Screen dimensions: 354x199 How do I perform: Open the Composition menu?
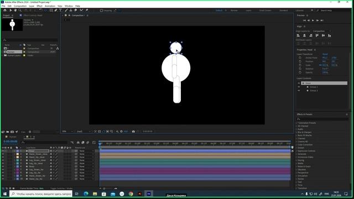click(20, 6)
